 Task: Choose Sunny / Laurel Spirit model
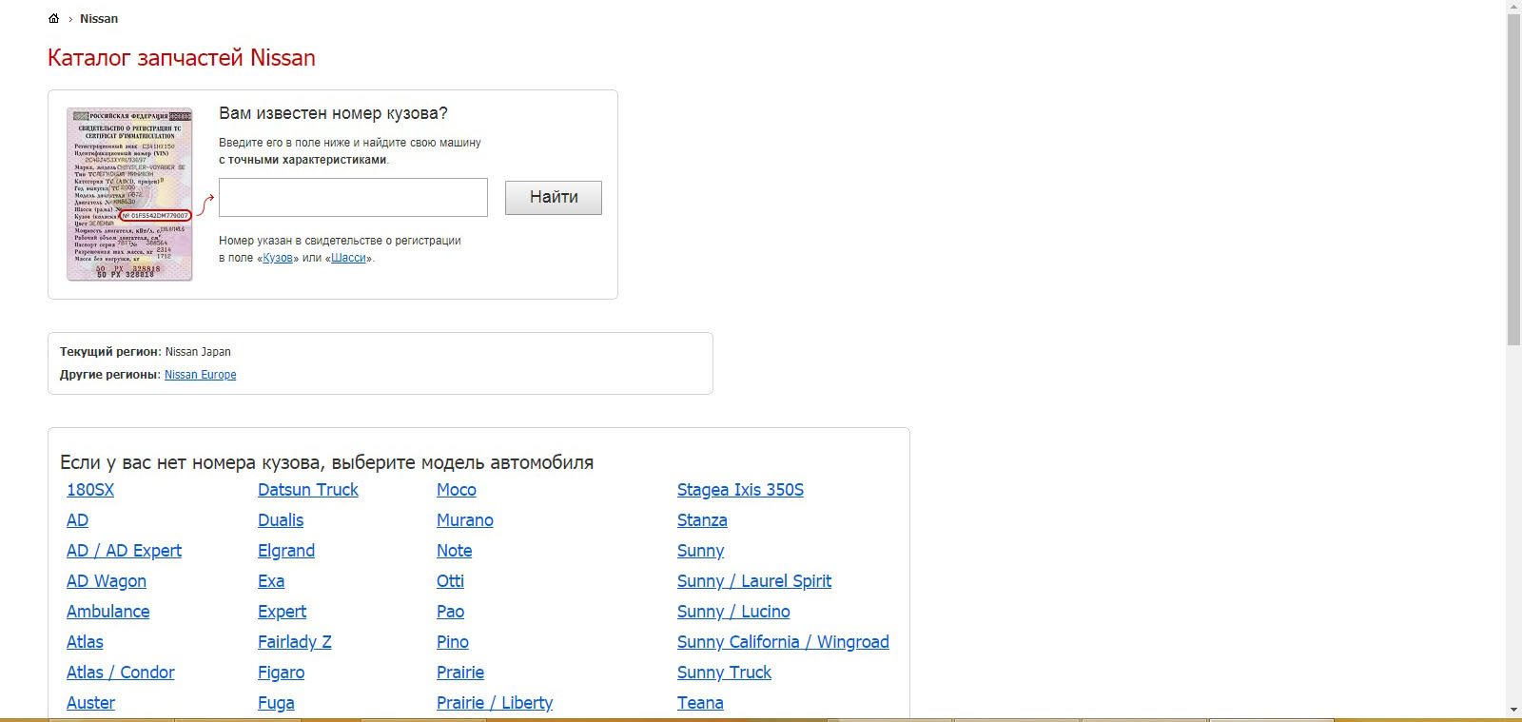[x=754, y=581]
